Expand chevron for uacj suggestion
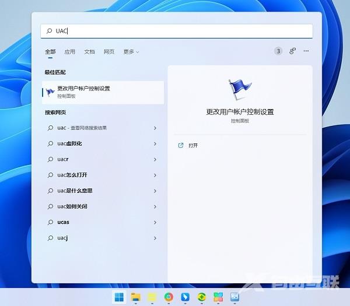 155,238
